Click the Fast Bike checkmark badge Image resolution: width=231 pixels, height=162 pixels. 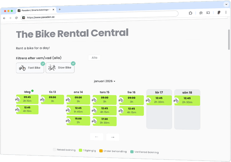click(43, 64)
